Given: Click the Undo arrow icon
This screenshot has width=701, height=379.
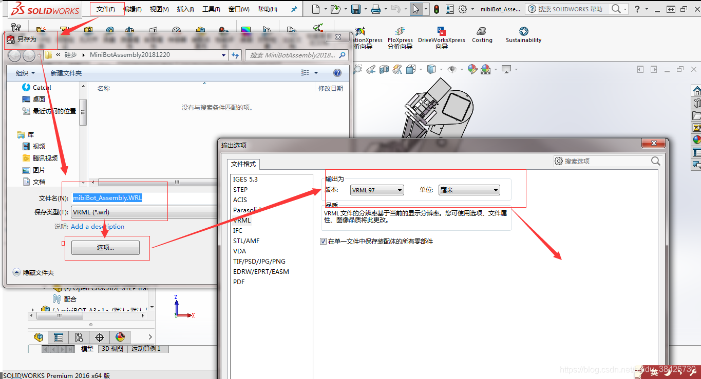Looking at the screenshot, I should coord(395,9).
